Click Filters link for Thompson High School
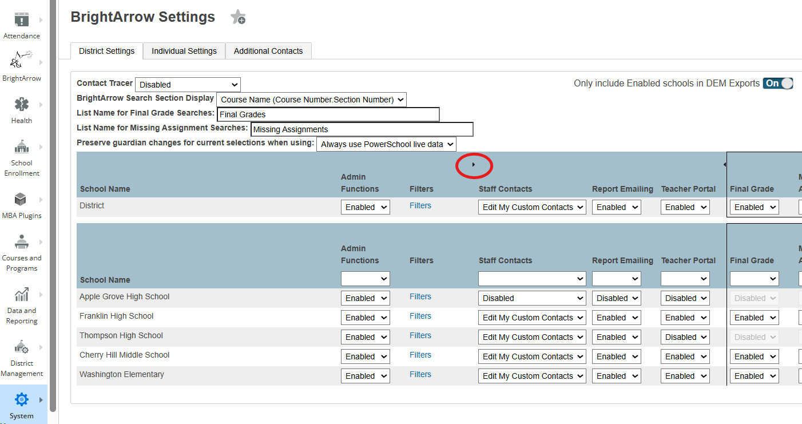Image resolution: width=802 pixels, height=424 pixels. tap(420, 335)
